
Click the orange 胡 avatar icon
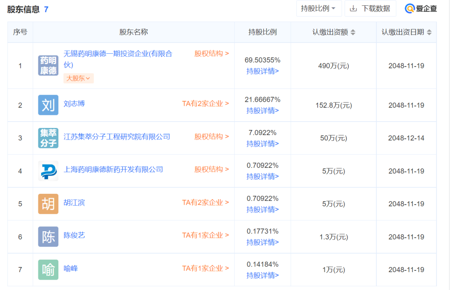(48, 204)
